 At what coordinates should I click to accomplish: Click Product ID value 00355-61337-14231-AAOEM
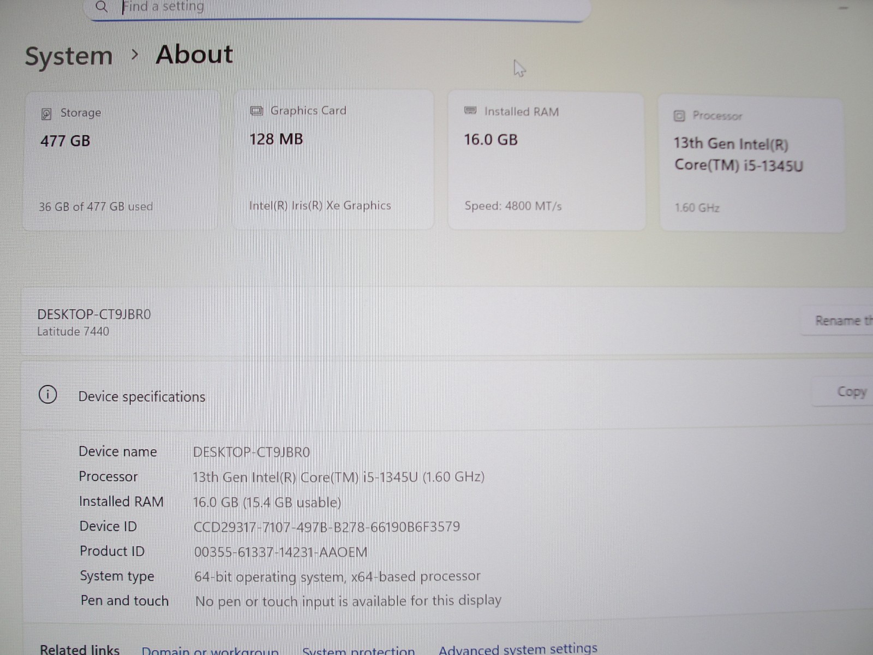click(x=281, y=552)
